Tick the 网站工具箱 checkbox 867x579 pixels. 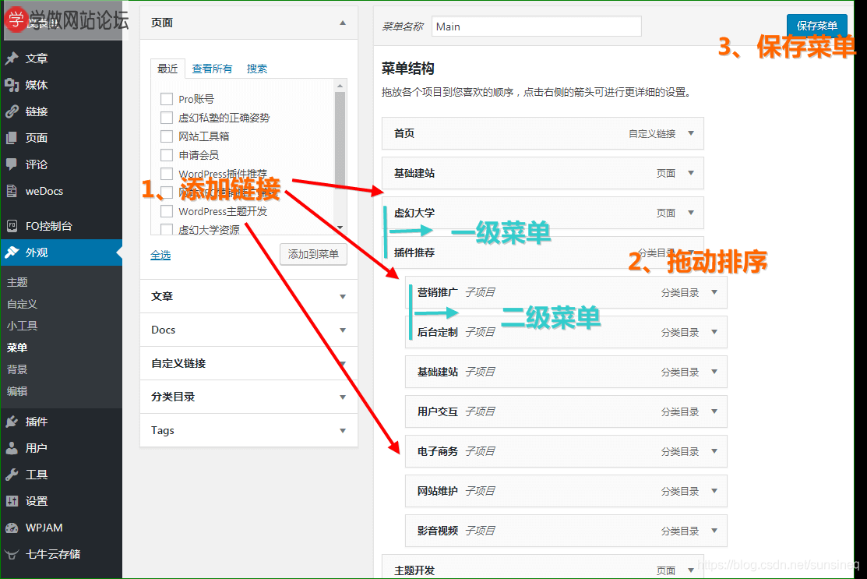[x=166, y=136]
